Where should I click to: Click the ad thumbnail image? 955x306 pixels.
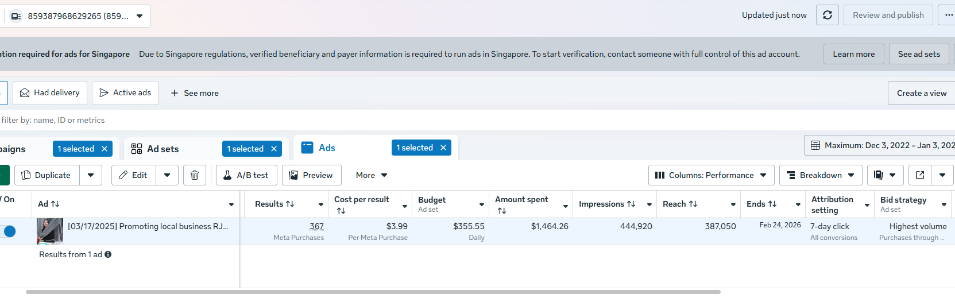50,231
